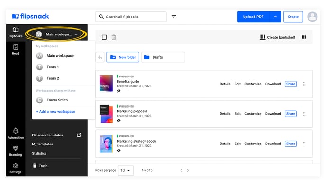Customize the Marketing strategy ebook

point(253,144)
